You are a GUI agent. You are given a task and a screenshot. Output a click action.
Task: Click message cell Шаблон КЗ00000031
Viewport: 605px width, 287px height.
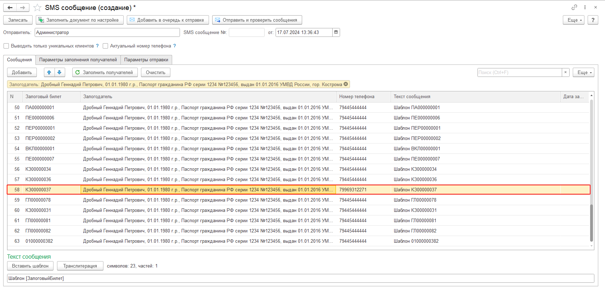coord(476,210)
